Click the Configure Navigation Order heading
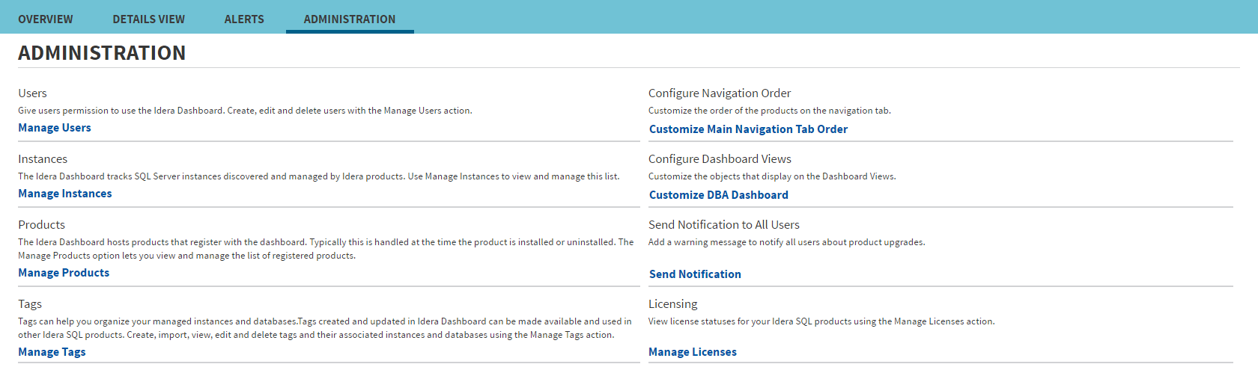 click(720, 93)
